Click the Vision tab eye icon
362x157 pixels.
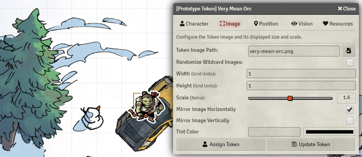(x=294, y=24)
